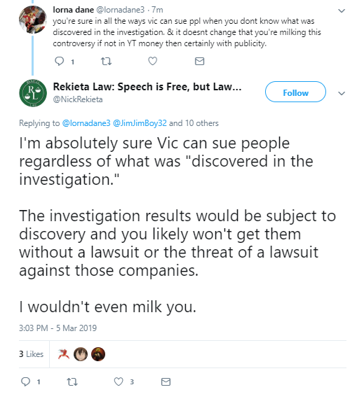Reply to the Rekieta Law tweet
The width and height of the screenshot is (364, 399).
tap(26, 381)
